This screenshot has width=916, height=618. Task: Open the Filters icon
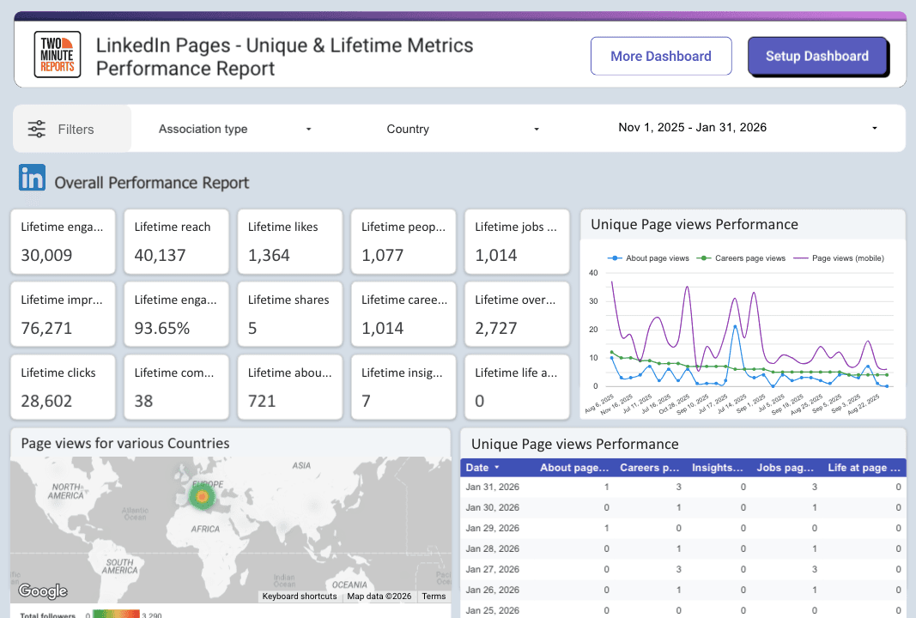[37, 129]
